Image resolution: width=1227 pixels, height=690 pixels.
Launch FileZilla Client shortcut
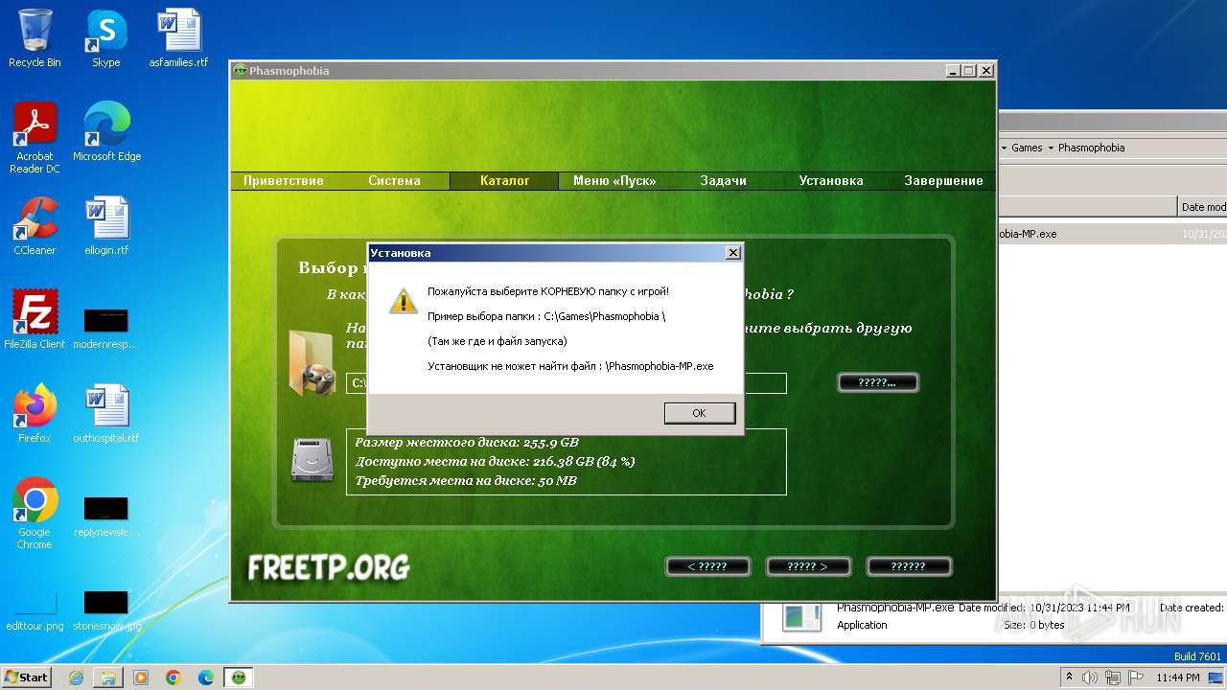[35, 320]
